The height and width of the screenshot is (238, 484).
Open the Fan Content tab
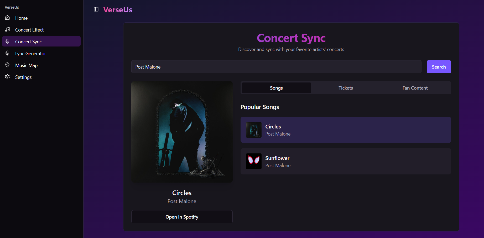pos(415,88)
